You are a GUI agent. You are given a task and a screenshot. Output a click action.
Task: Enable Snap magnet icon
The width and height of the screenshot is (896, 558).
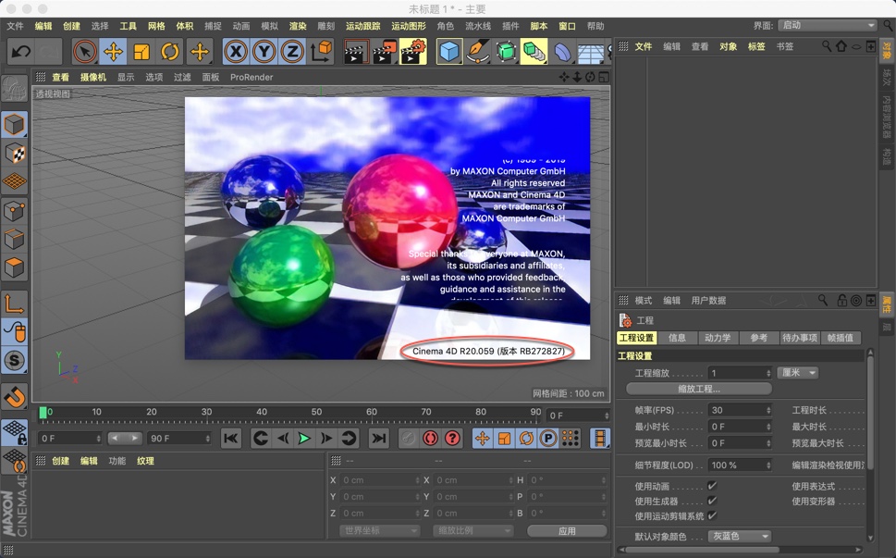[14, 397]
